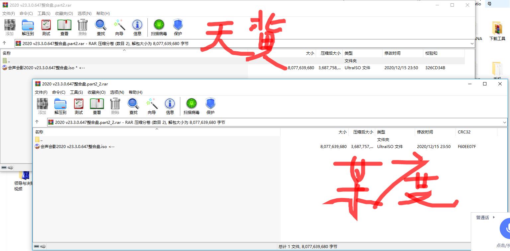Open 命令(C) menu in part2.rar window

click(x=26, y=13)
